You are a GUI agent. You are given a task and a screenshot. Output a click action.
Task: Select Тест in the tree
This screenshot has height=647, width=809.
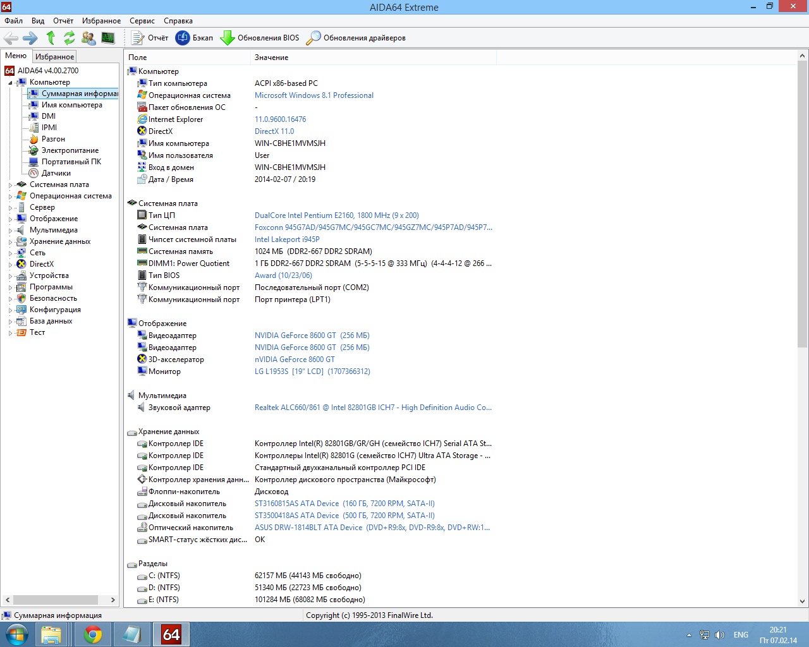(x=37, y=332)
